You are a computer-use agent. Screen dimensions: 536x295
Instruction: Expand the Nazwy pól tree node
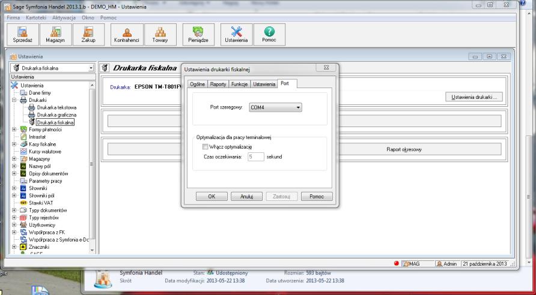click(x=14, y=167)
